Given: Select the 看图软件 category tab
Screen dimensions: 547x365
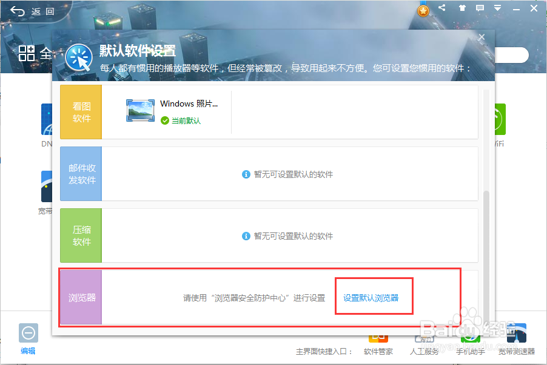Looking at the screenshot, I should [x=81, y=112].
